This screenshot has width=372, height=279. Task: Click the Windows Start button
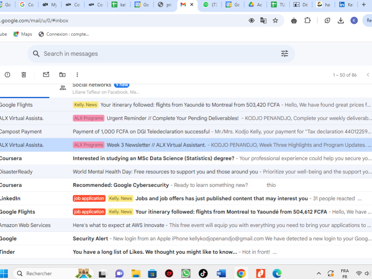coord(4,273)
